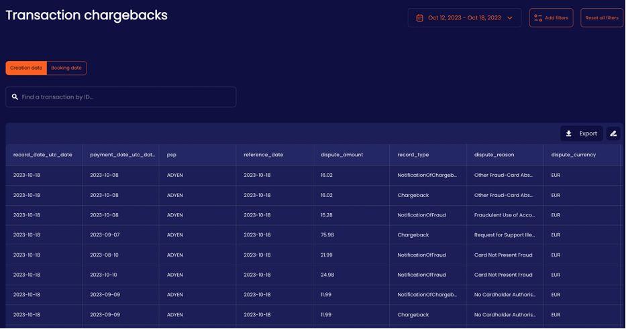Screen dimensions: 626x329
Task: Sort by record_date_utc_date column header
Action: [43, 155]
